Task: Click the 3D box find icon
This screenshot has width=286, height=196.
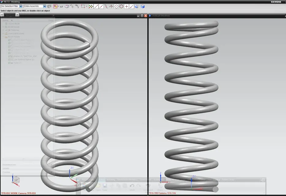Action: pyautogui.click(x=67, y=6)
